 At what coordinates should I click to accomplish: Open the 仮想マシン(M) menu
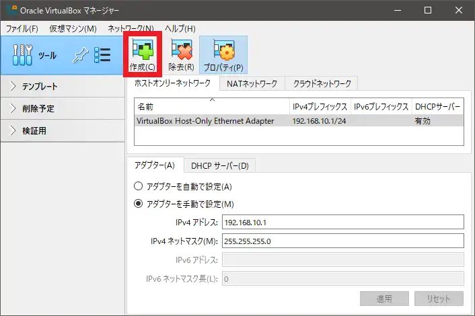click(73, 29)
